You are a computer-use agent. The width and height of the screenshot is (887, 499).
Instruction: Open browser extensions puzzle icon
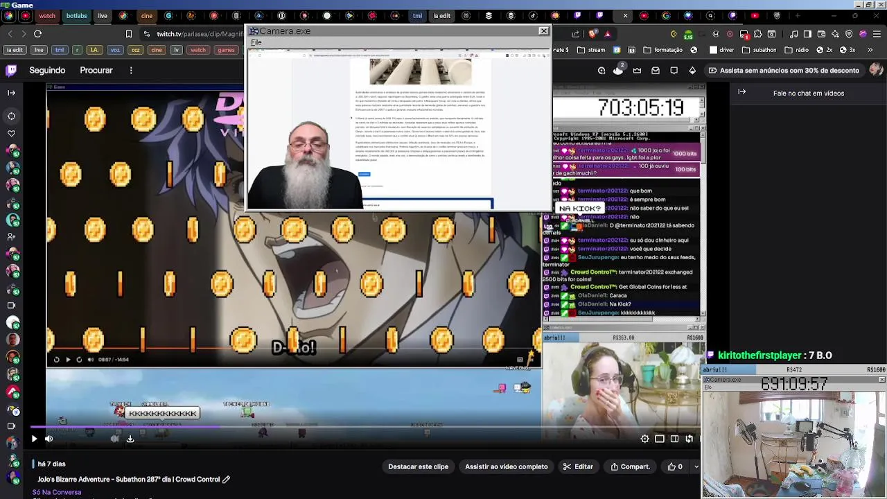(x=758, y=33)
